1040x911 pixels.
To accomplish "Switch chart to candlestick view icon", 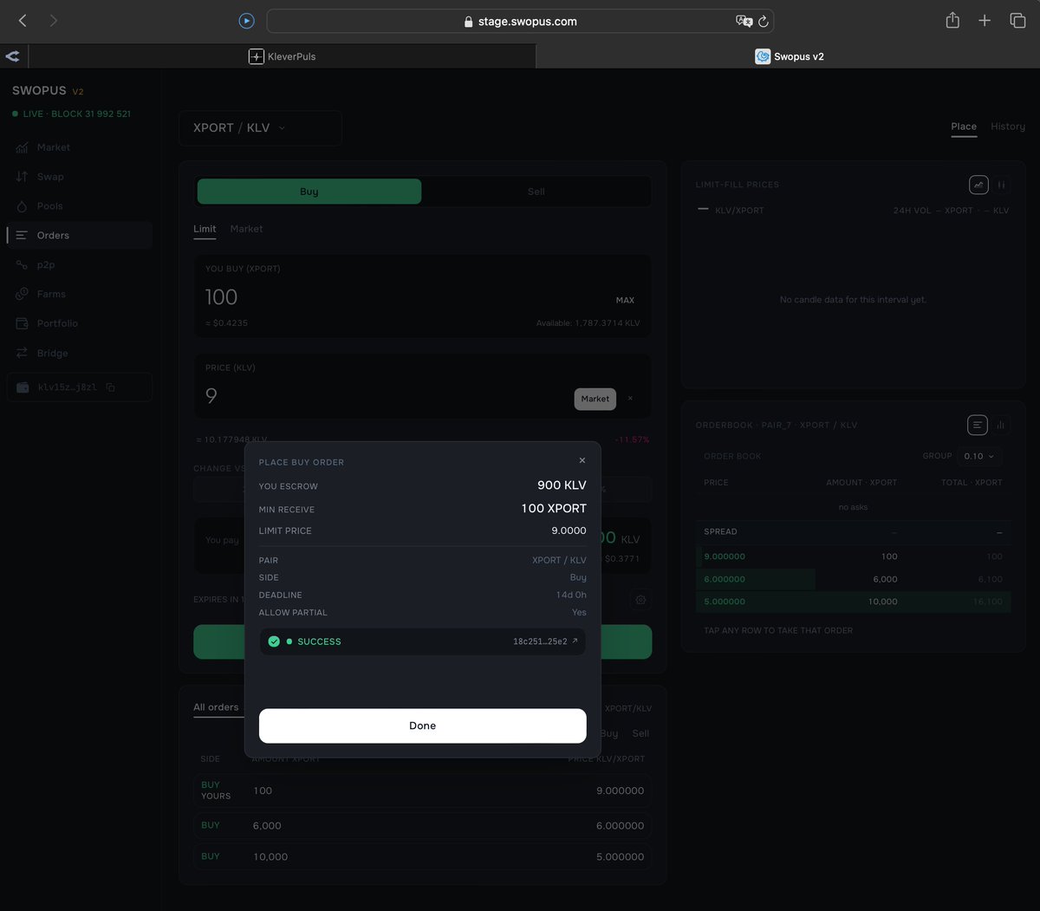I will coord(1001,185).
